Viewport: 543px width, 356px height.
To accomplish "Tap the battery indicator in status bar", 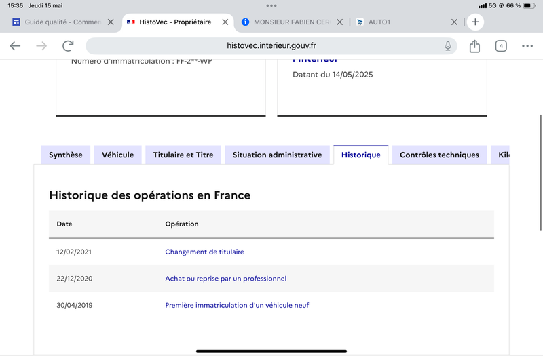I will coord(529,5).
